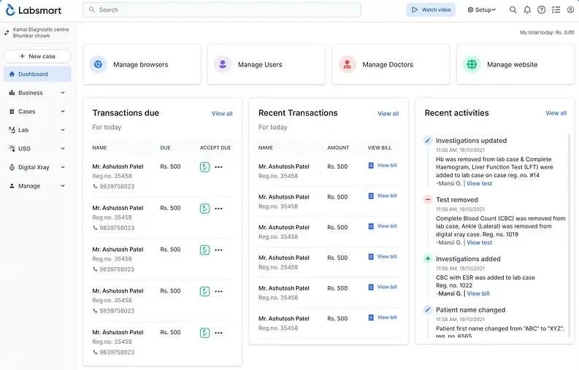Click the Manage browsers Chrome icon

(99, 65)
